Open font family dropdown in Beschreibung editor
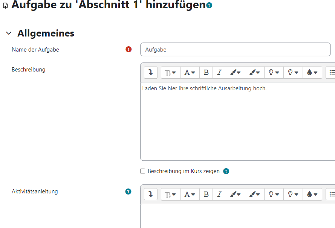 (x=190, y=72)
